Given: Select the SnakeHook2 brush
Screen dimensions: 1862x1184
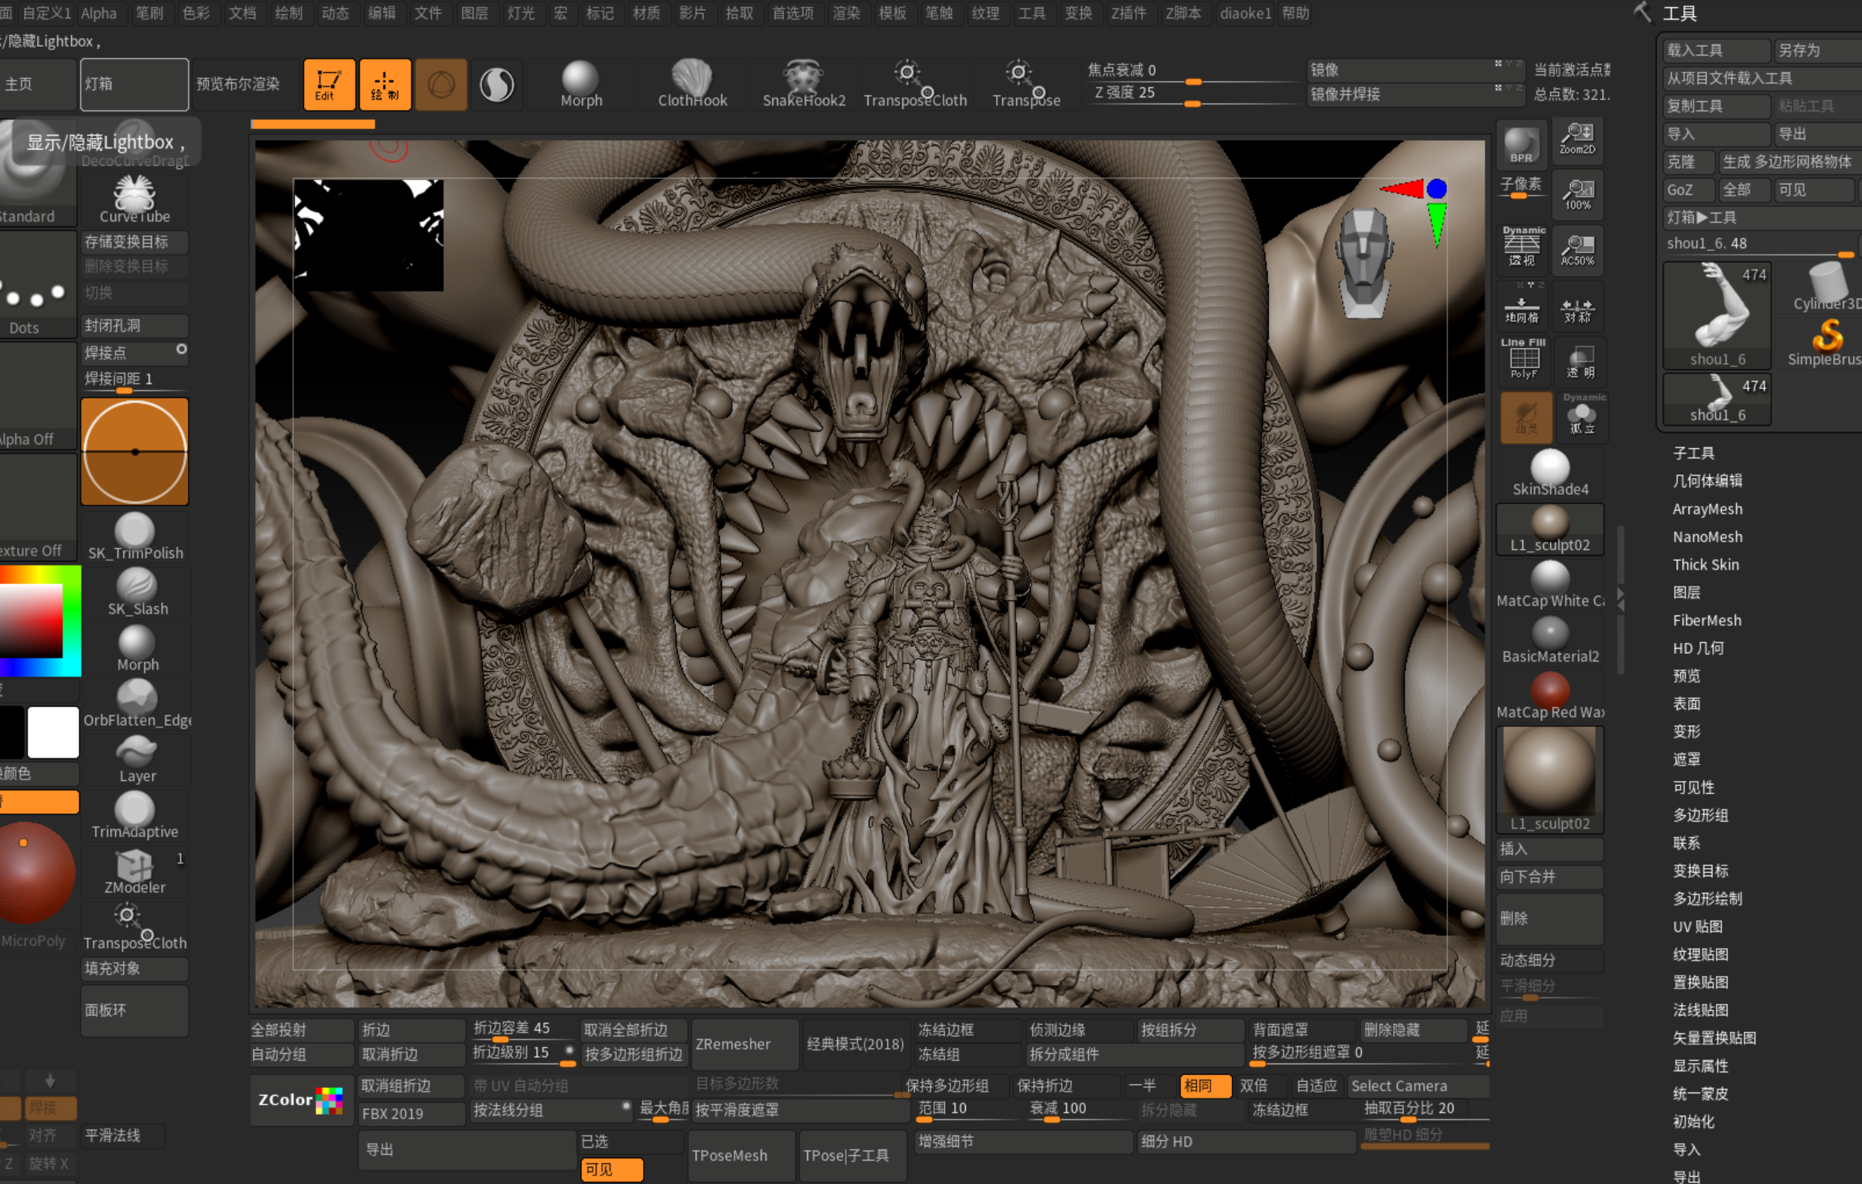Looking at the screenshot, I should (x=803, y=83).
